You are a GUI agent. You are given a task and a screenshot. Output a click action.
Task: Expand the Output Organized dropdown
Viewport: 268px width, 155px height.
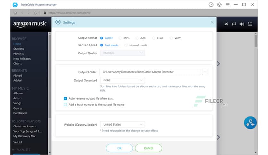click(122, 80)
